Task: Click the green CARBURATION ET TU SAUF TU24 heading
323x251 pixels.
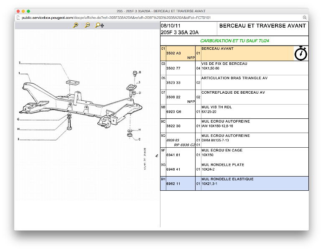Action: (x=235, y=41)
